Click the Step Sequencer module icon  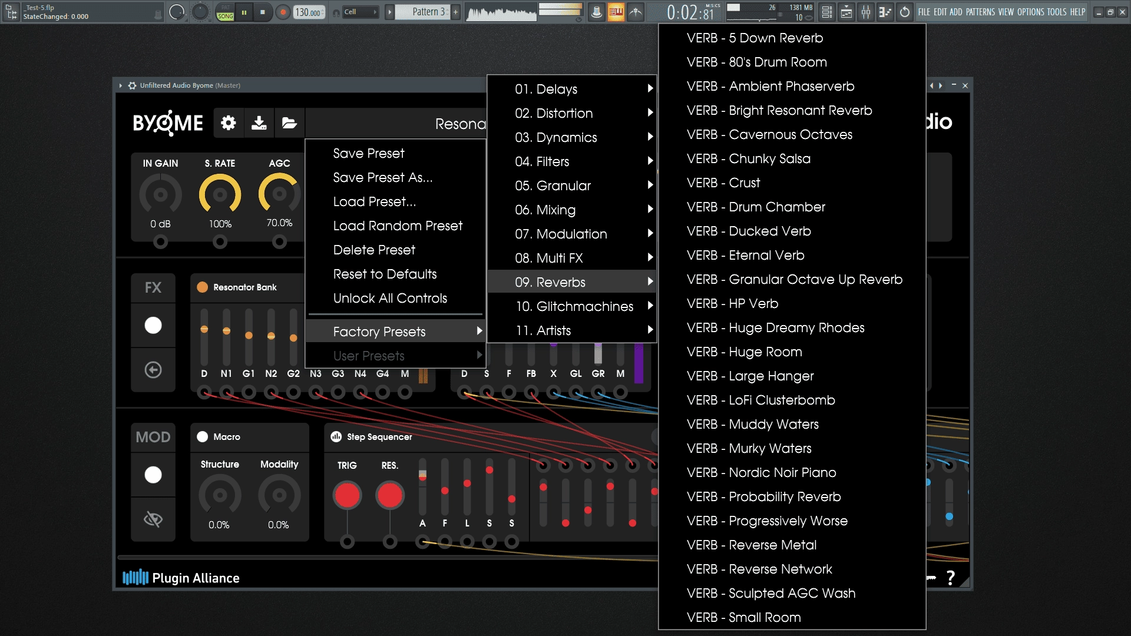point(336,436)
